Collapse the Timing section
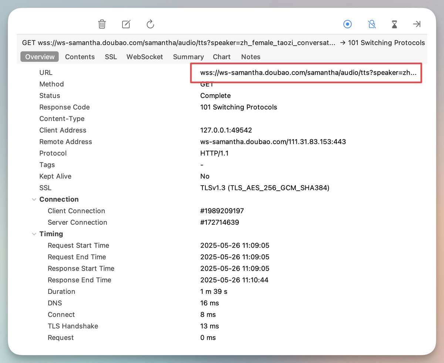Screen dimensions: 444x363 pos(34,234)
